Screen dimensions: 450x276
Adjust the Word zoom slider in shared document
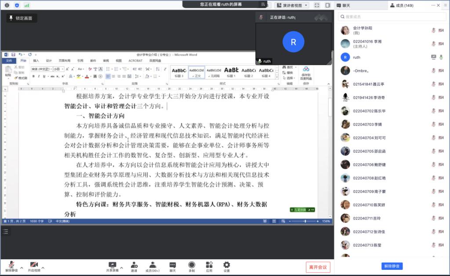point(305,221)
